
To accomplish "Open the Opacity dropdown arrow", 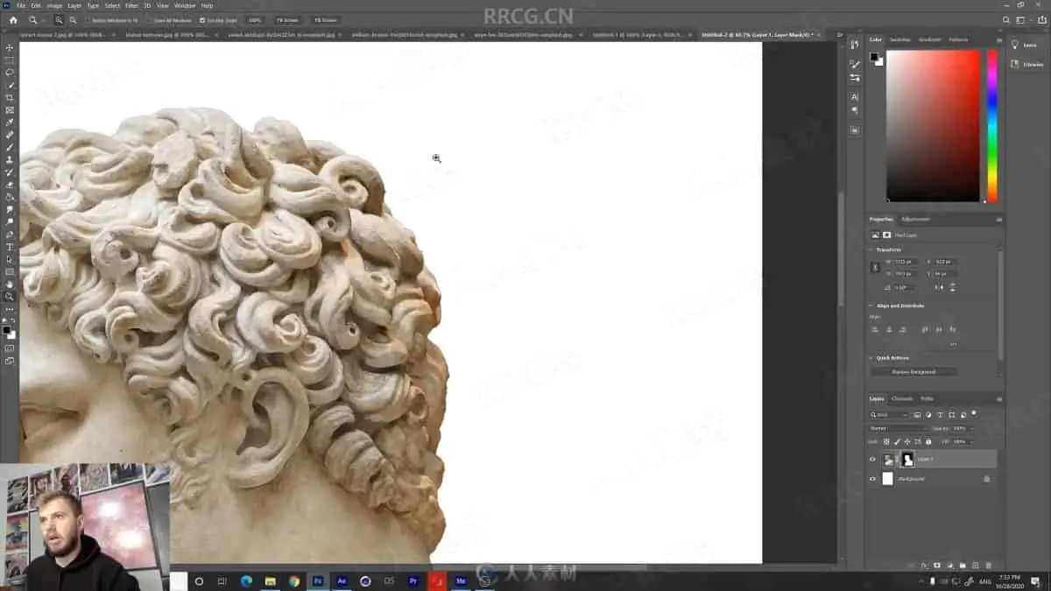I will [970, 428].
